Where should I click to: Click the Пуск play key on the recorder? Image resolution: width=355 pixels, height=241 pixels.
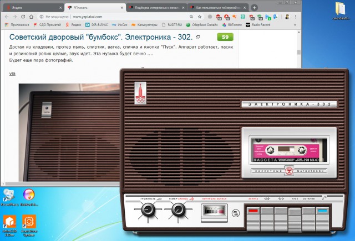[295, 221]
